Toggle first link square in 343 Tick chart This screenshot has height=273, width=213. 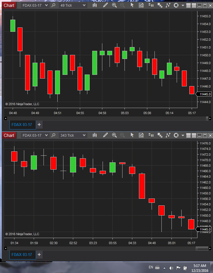(x=189, y=135)
